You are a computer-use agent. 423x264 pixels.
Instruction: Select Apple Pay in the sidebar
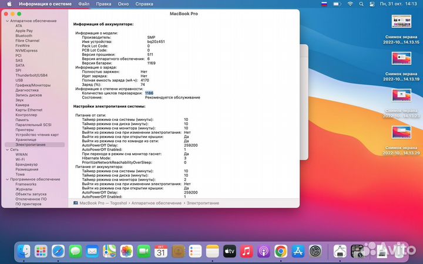coord(24,31)
